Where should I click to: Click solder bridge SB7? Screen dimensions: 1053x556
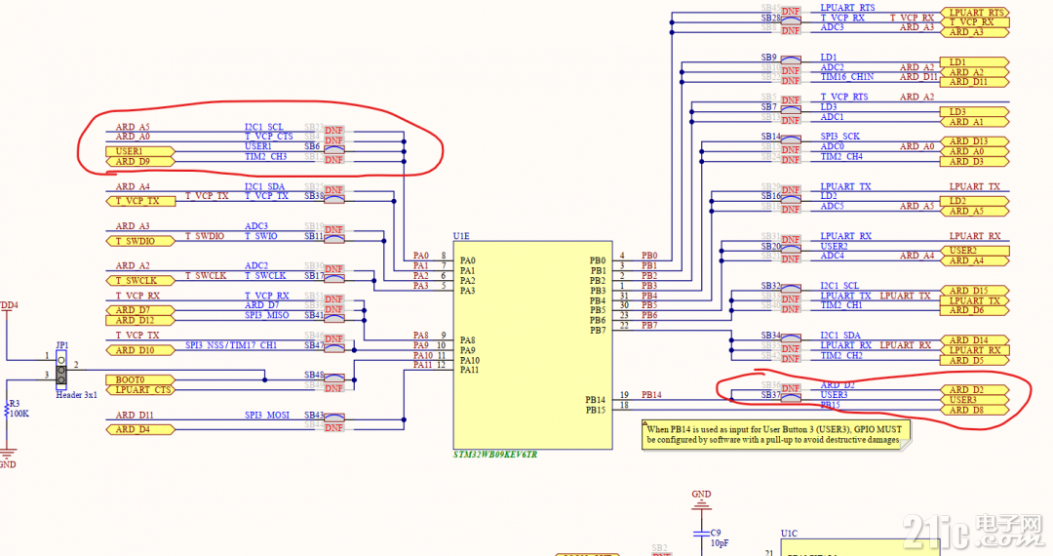tap(791, 110)
